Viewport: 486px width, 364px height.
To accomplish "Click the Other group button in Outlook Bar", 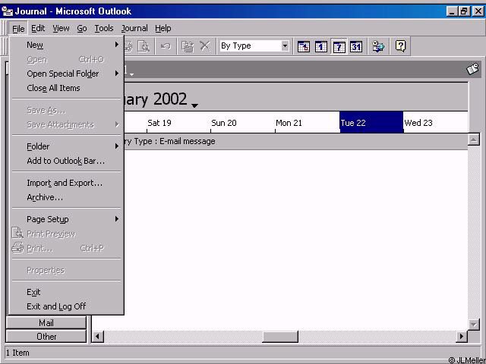I will [x=46, y=337].
